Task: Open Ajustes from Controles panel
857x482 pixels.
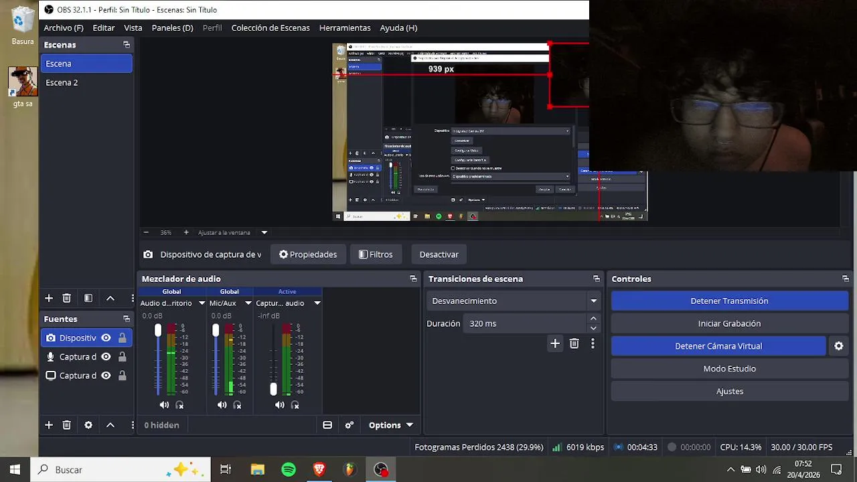Action: [x=729, y=392]
